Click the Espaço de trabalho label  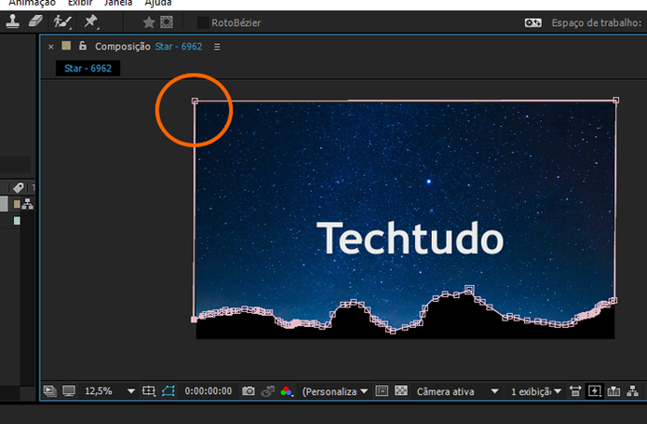pyautogui.click(x=597, y=22)
